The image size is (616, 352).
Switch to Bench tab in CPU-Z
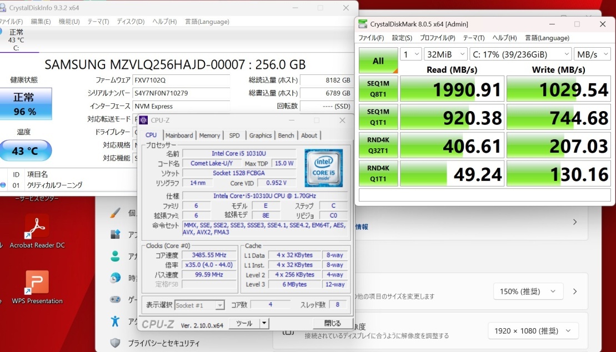click(x=286, y=135)
